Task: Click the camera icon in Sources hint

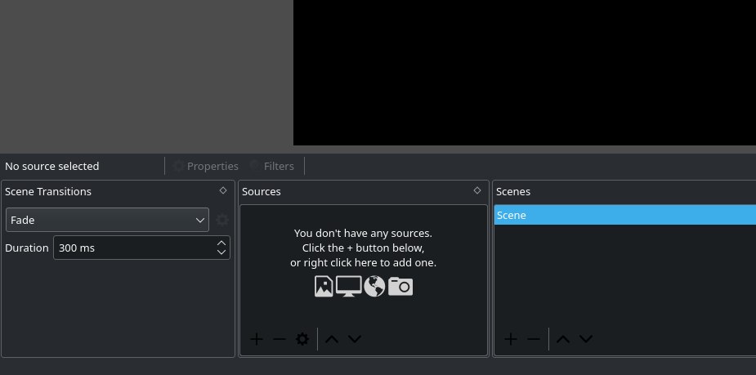Action: (x=400, y=286)
